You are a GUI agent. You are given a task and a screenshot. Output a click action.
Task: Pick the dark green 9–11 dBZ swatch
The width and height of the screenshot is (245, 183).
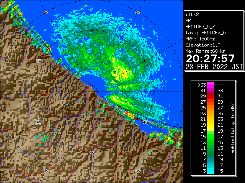(211, 154)
